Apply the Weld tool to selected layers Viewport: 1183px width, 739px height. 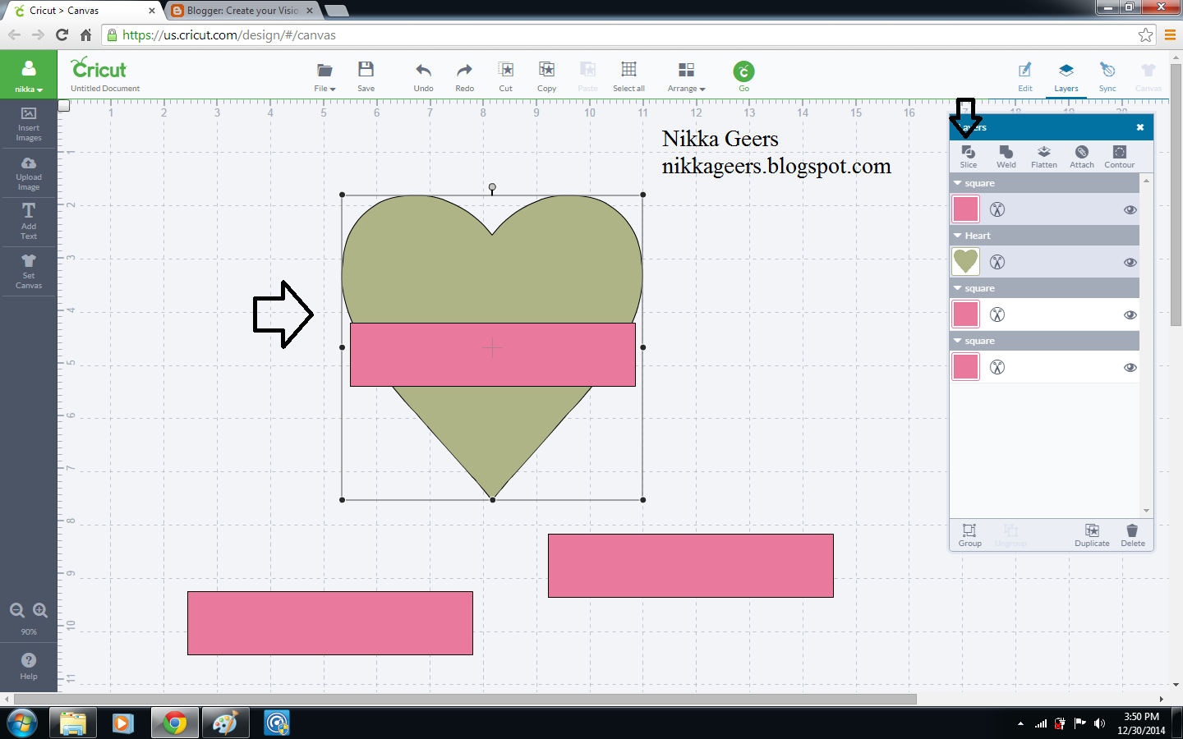pos(1006,156)
